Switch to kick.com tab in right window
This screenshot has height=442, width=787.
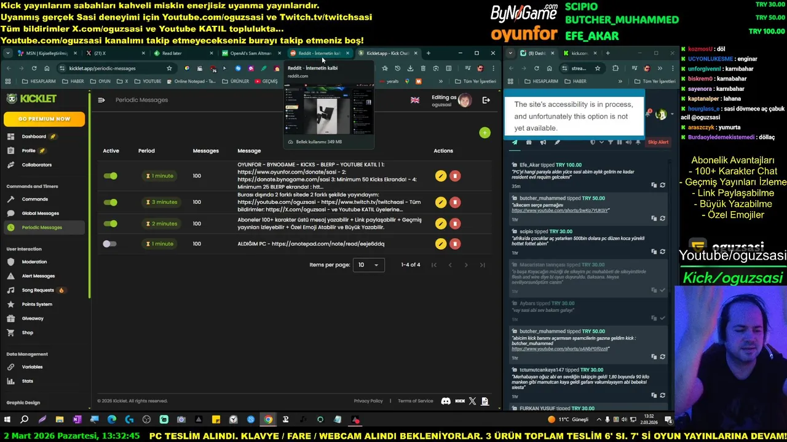click(579, 53)
